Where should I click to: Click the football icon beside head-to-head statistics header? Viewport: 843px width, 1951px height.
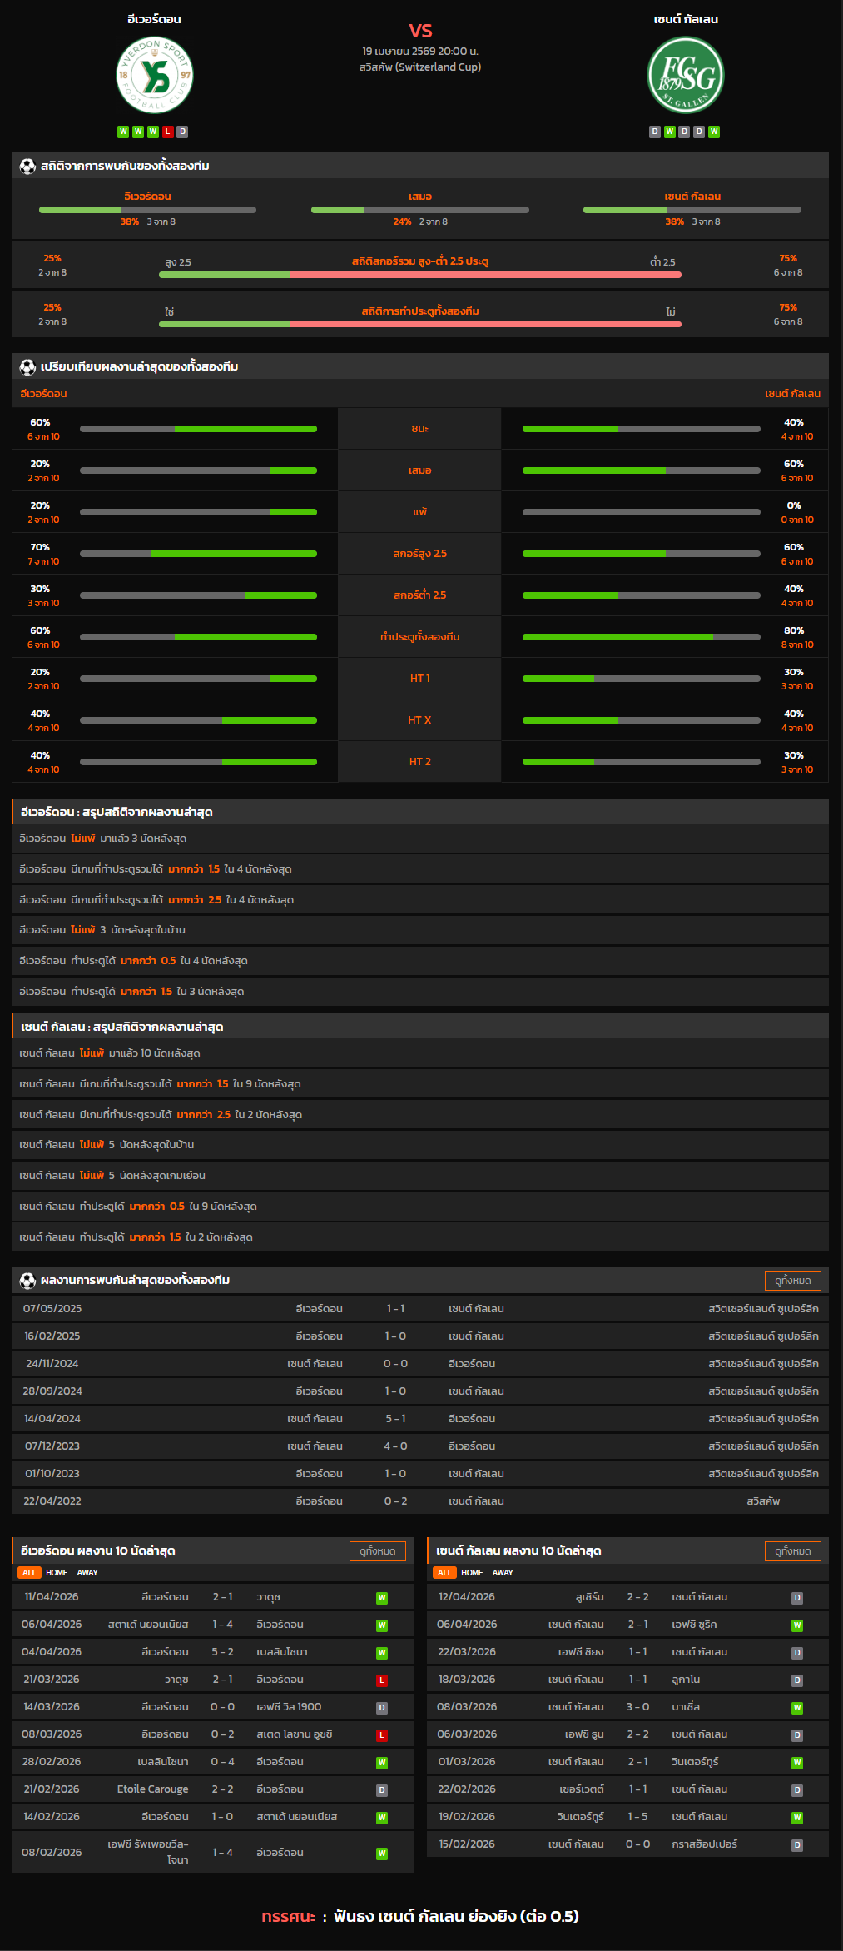[27, 166]
